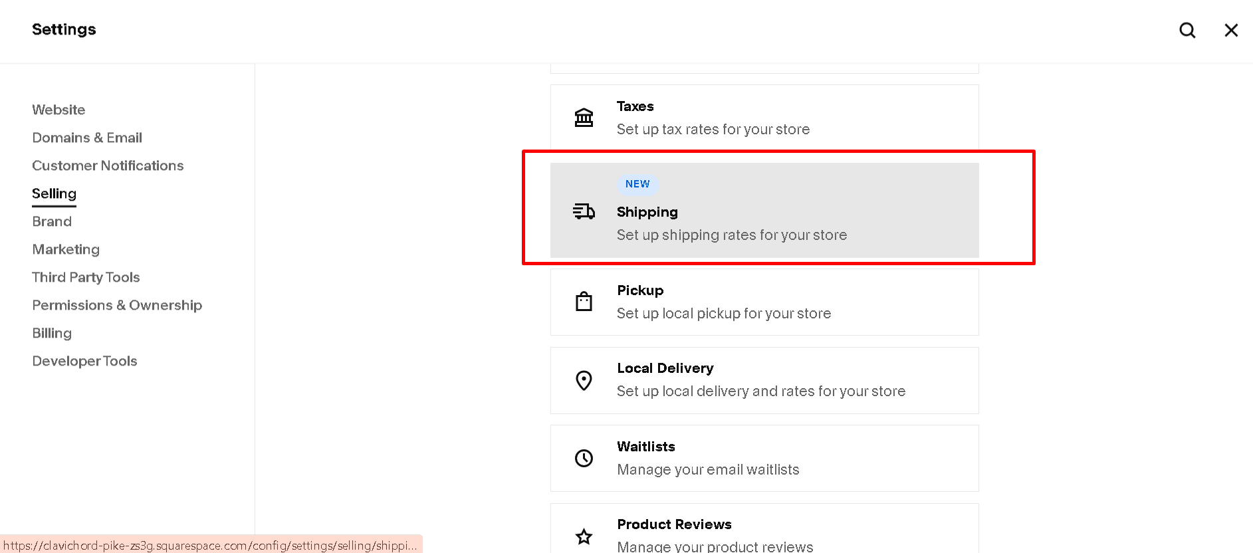Click 'Set up tax rates for your store'
The image size is (1253, 553).
point(713,129)
